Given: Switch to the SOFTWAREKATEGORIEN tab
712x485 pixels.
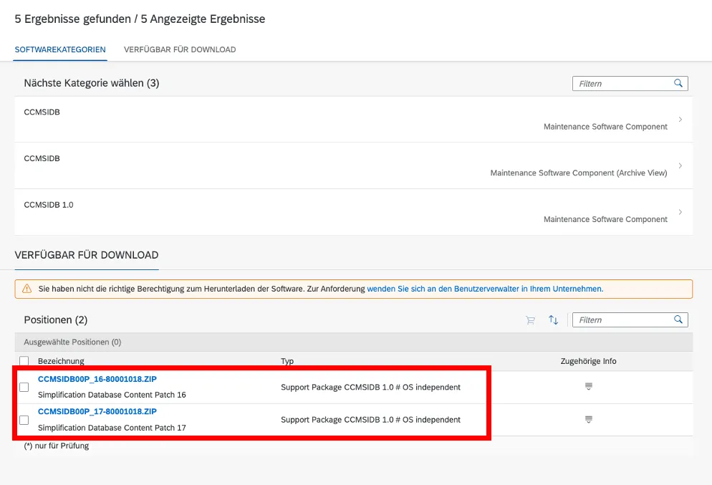Looking at the screenshot, I should tap(60, 49).
